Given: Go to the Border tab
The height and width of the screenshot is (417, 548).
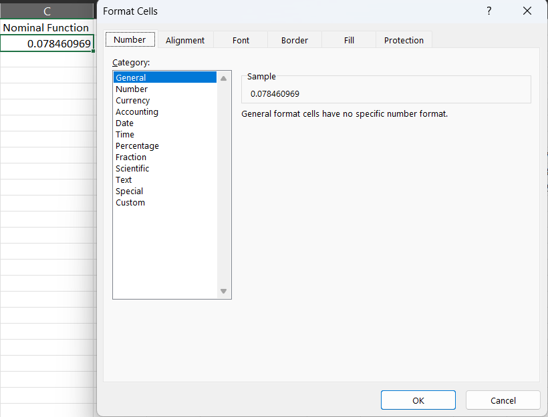Looking at the screenshot, I should [295, 40].
